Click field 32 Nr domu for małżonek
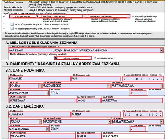Viewport: 166px width, 140px height. point(138,129)
